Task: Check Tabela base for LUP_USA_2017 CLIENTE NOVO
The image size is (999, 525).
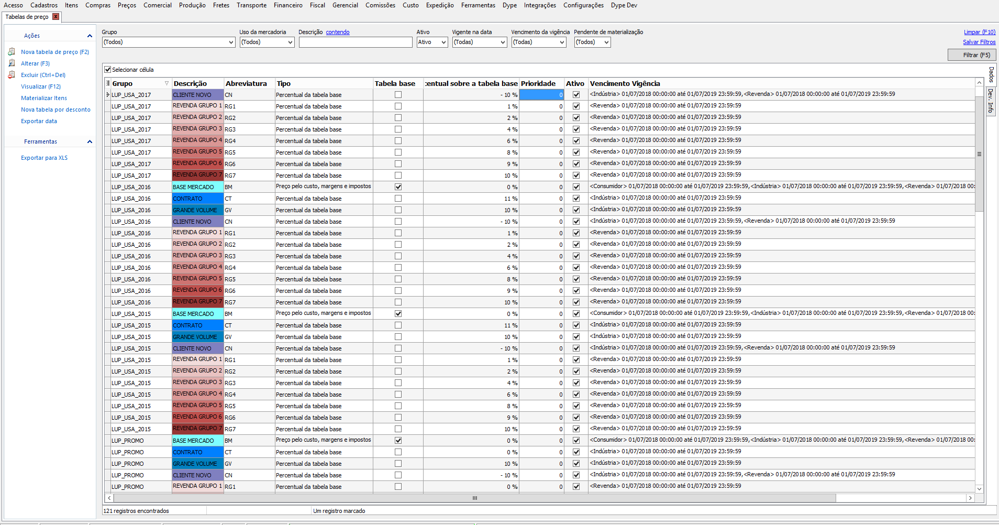Action: pyautogui.click(x=398, y=95)
